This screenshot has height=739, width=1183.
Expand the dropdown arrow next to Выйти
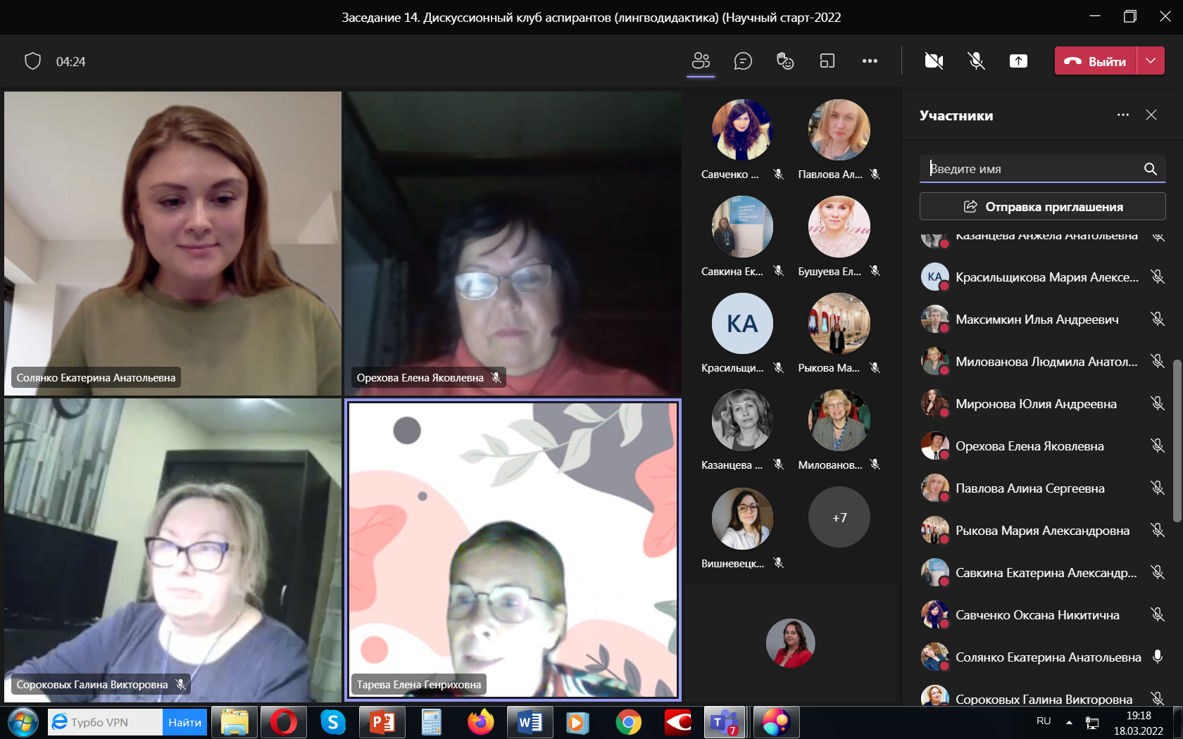point(1151,61)
